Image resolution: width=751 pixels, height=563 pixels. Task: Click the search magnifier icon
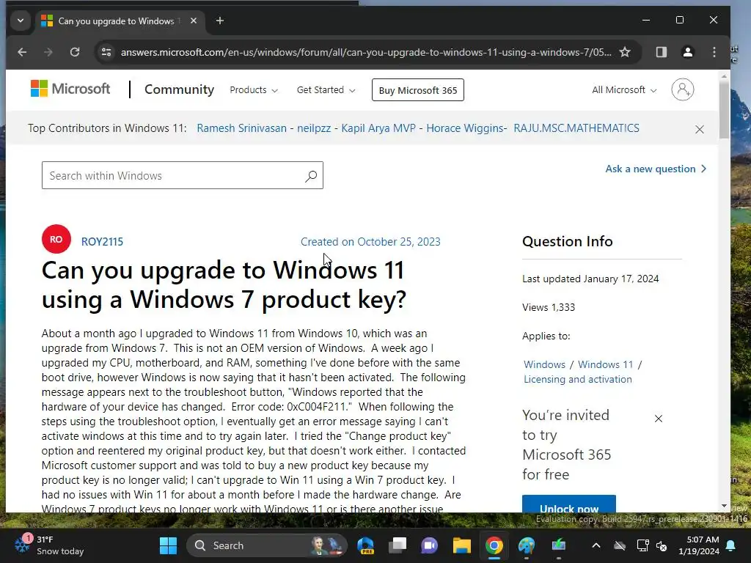pyautogui.click(x=311, y=176)
